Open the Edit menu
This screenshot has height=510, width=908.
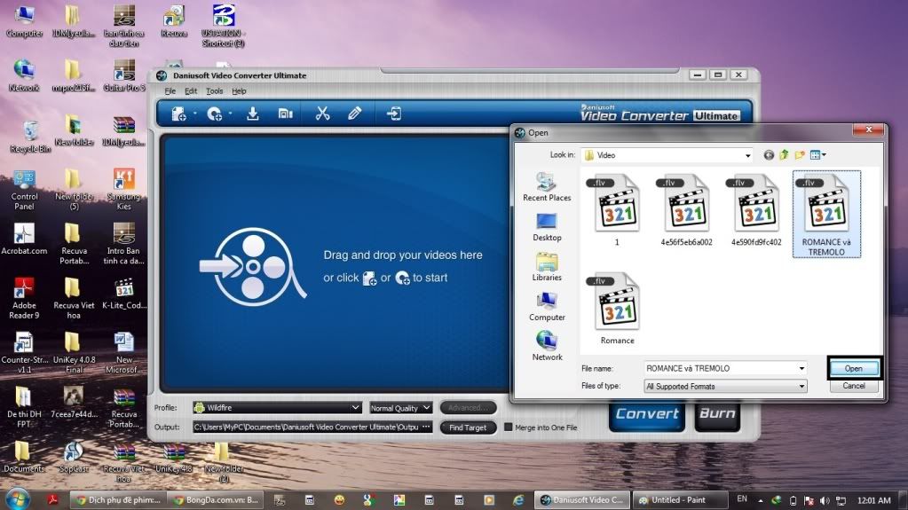tap(191, 90)
